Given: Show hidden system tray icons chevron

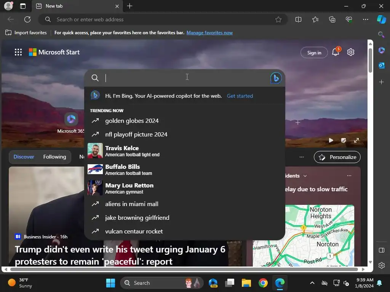Looking at the screenshot, I should [x=312, y=283].
